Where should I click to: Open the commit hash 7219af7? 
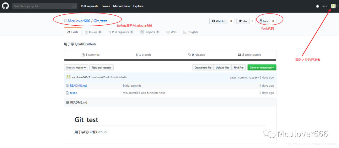tap(253, 77)
